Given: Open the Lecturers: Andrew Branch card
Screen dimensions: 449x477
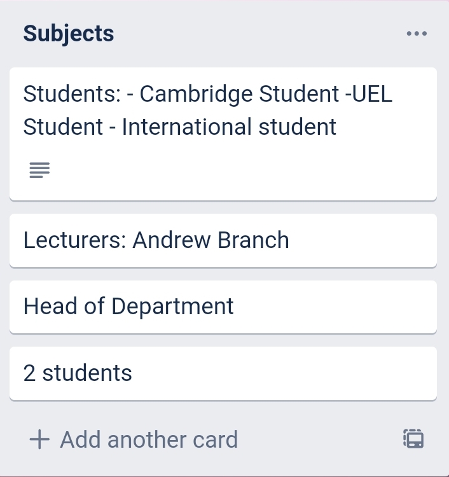Looking at the screenshot, I should pos(223,240).
